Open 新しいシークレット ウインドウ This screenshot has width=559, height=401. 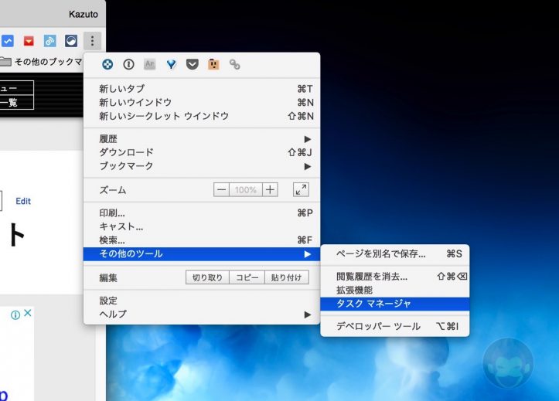[x=202, y=116]
